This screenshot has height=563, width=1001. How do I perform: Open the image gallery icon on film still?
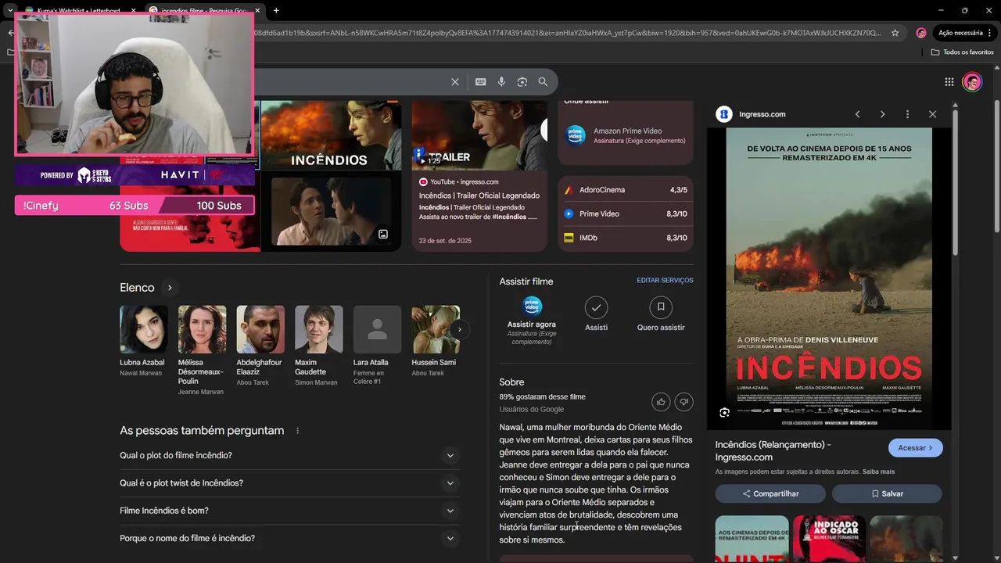[383, 234]
